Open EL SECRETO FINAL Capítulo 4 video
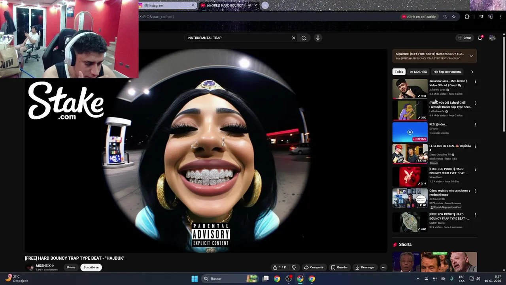The width and height of the screenshot is (506, 285). 410,154
